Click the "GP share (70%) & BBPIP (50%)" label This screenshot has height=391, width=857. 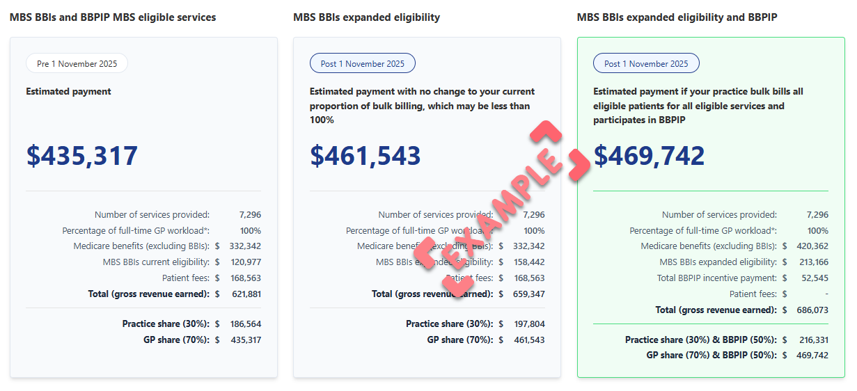(711, 356)
